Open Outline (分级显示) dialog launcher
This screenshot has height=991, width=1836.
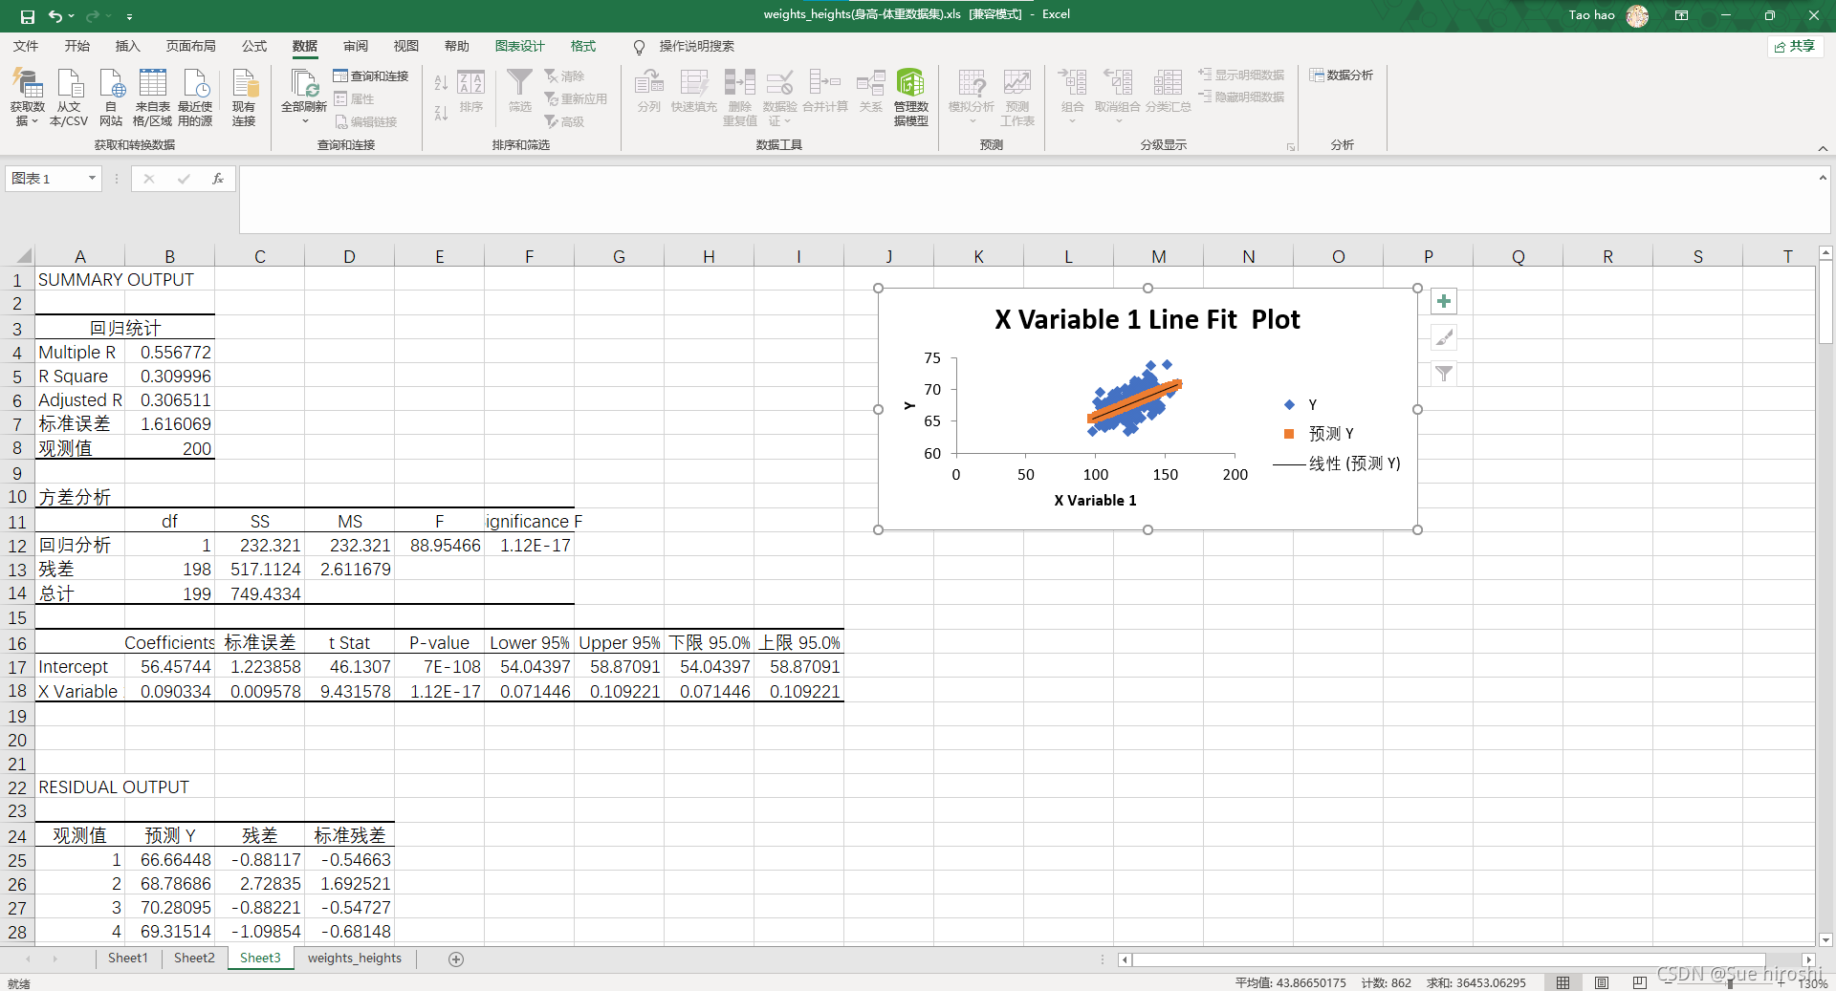(x=1290, y=147)
